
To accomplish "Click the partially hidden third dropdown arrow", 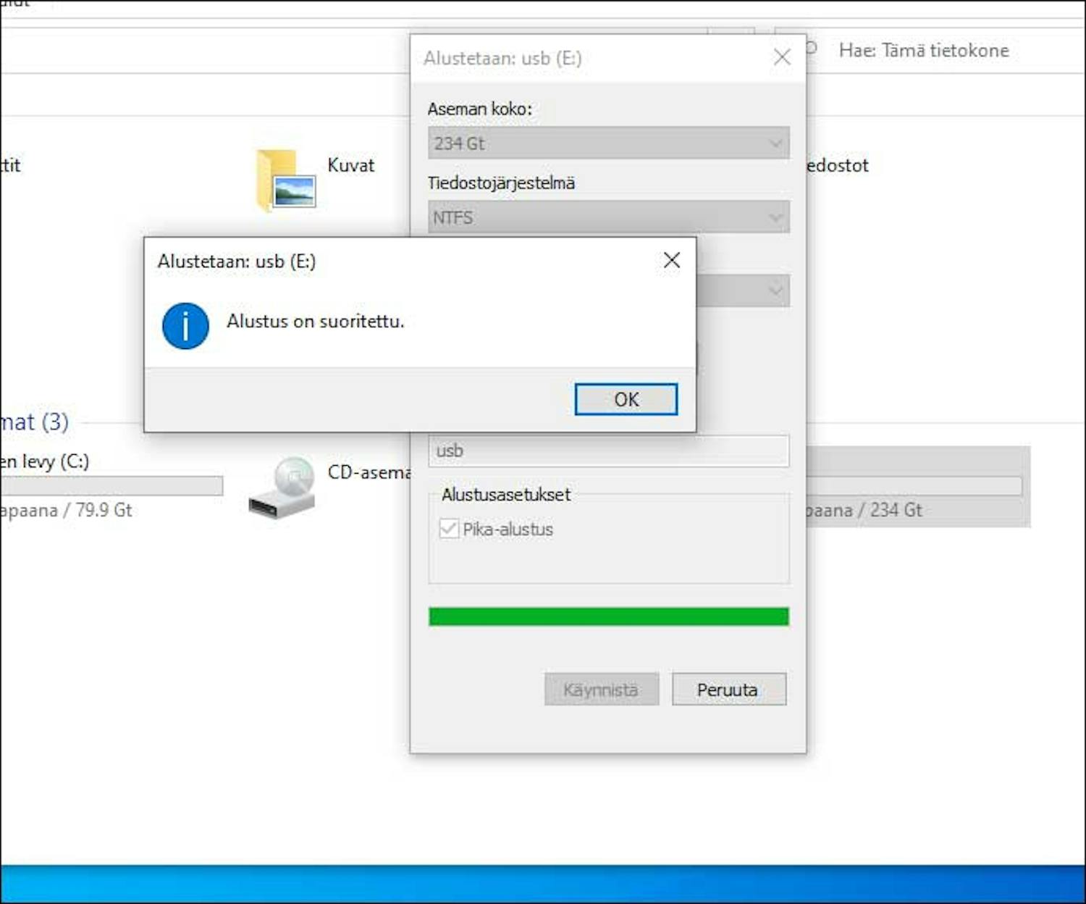I will (x=775, y=291).
